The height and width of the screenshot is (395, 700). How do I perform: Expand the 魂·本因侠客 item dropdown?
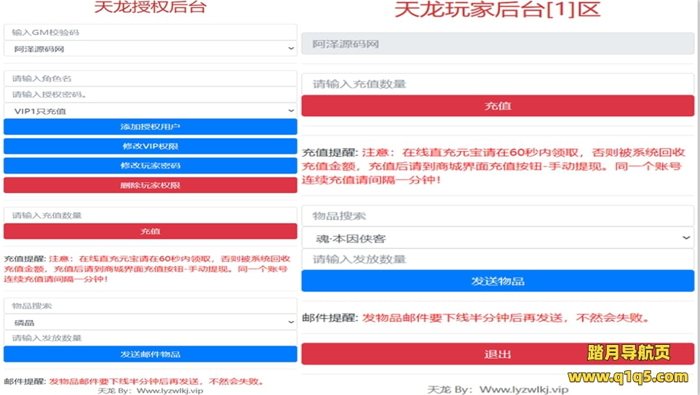click(498, 237)
